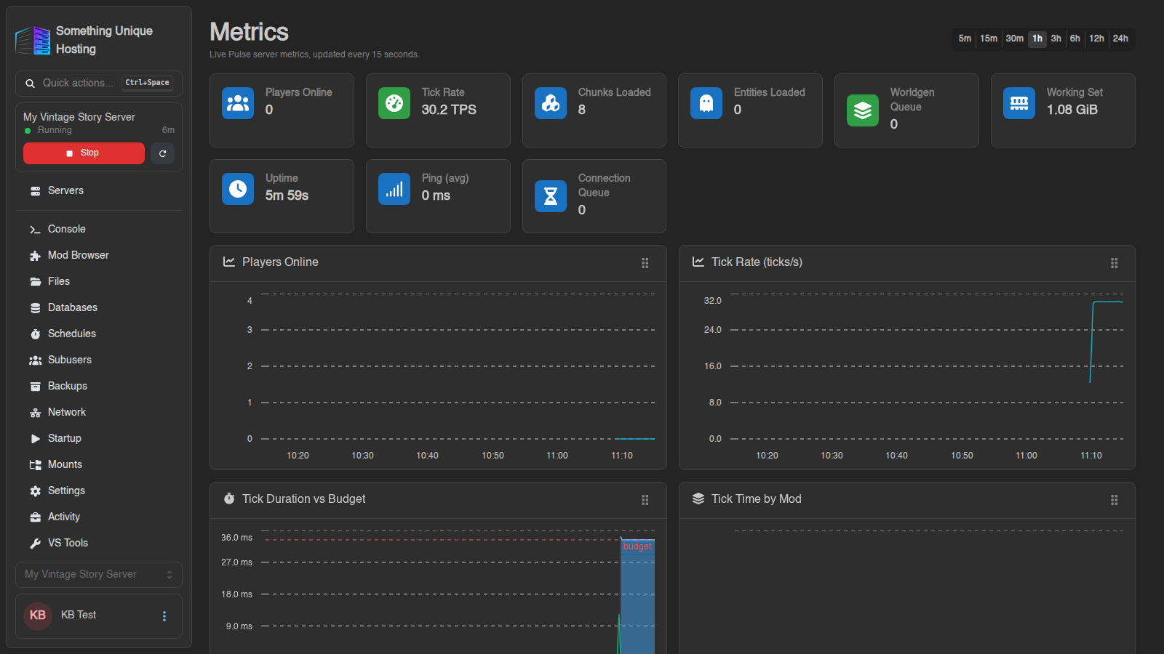Click the Ping signal bars icon
The height and width of the screenshot is (654, 1164).
pos(394,189)
